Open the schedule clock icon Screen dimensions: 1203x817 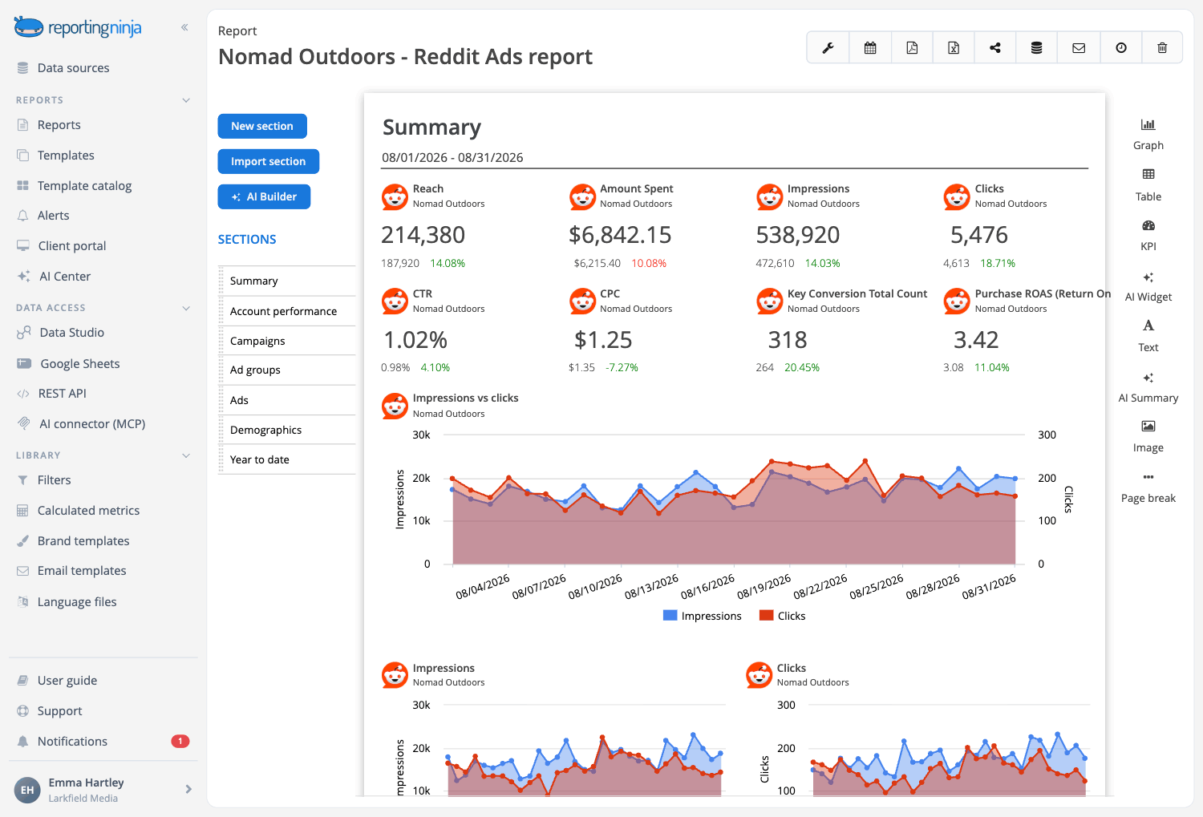1121,48
